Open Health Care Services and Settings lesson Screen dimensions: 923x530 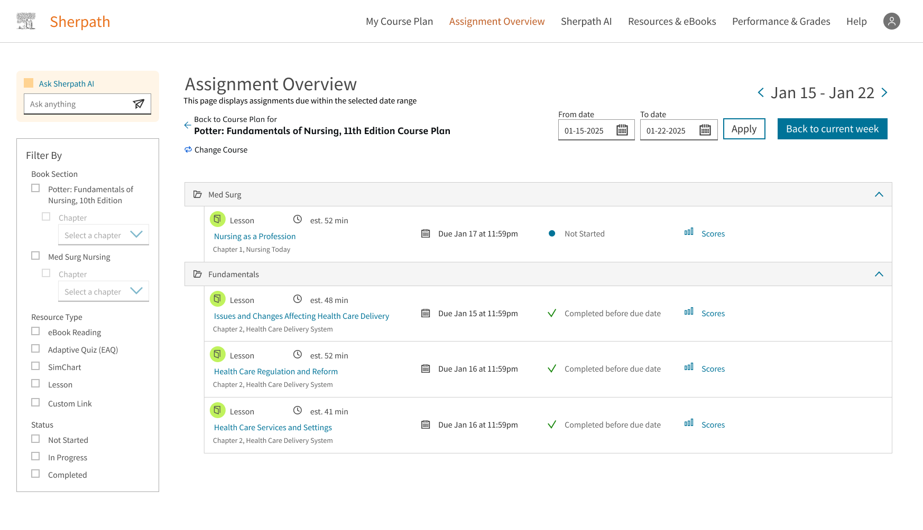pos(273,428)
